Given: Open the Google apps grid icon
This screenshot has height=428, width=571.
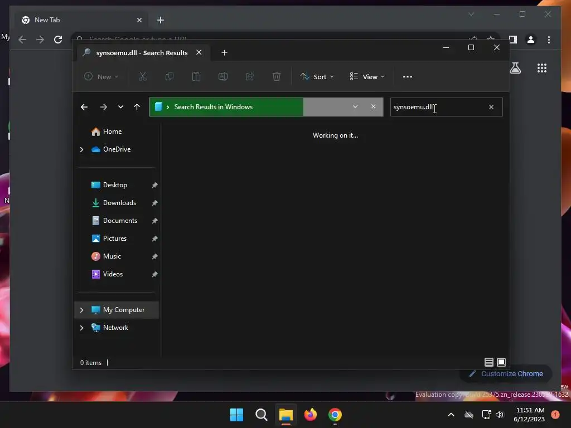Looking at the screenshot, I should tap(542, 68).
